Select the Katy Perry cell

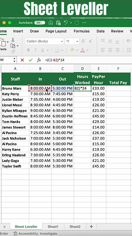point(15,94)
